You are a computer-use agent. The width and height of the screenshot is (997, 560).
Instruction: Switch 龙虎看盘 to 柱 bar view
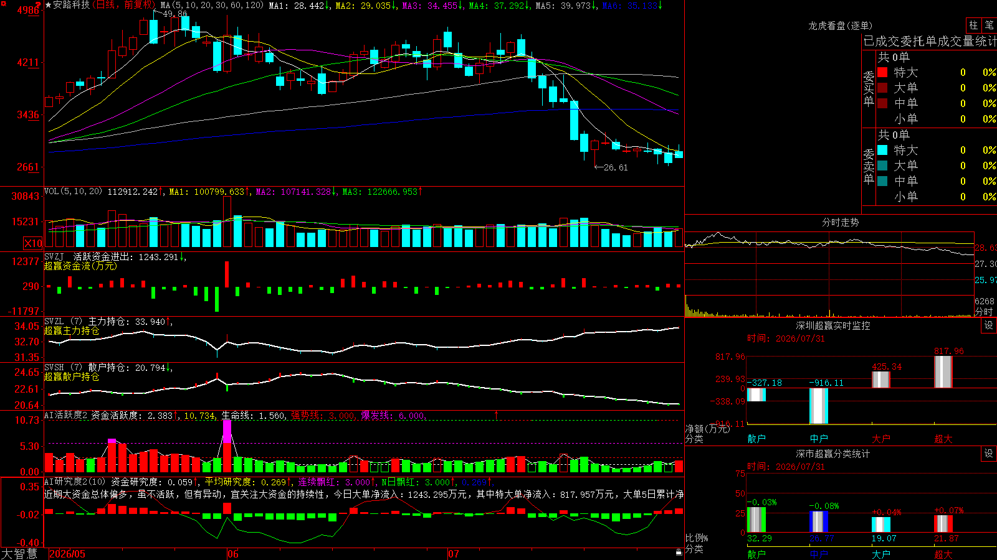(973, 25)
